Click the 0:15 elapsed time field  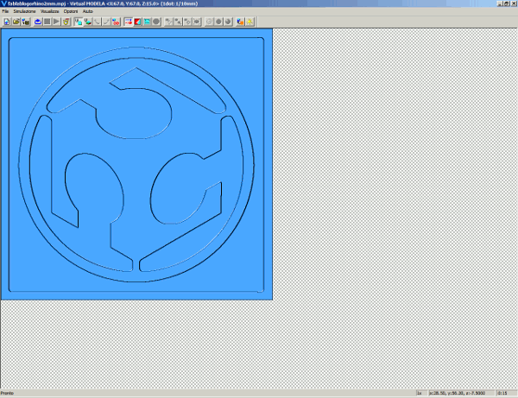point(505,393)
